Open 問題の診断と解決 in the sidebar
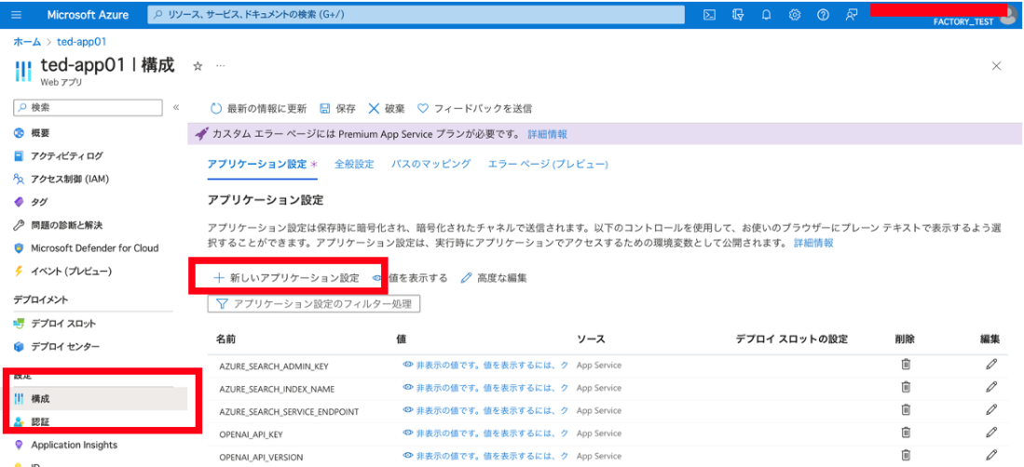The height and width of the screenshot is (467, 1024). (x=58, y=225)
